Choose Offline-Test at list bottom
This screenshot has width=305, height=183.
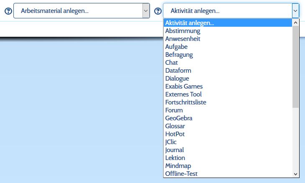tap(181, 174)
